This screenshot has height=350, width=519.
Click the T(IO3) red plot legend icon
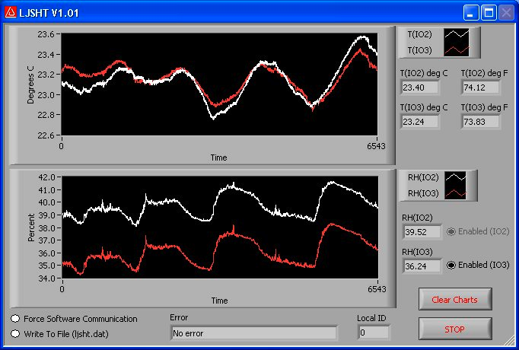pos(457,49)
